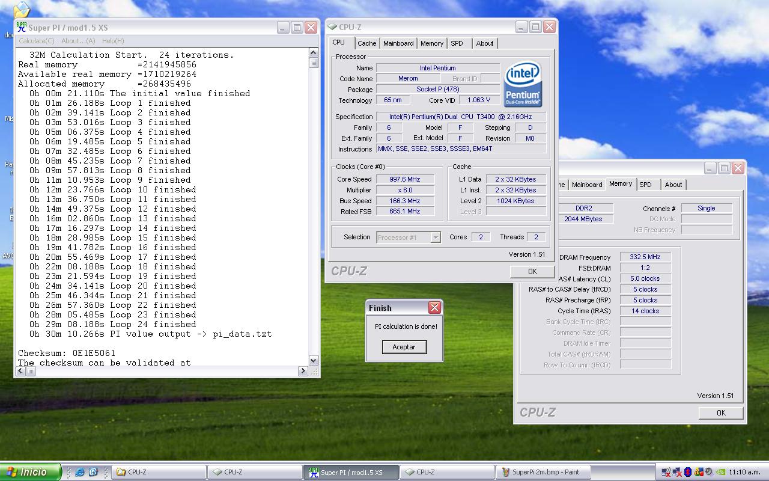
Task: Click the CAS# Latency value 5.0 clocks
Action: click(x=645, y=278)
